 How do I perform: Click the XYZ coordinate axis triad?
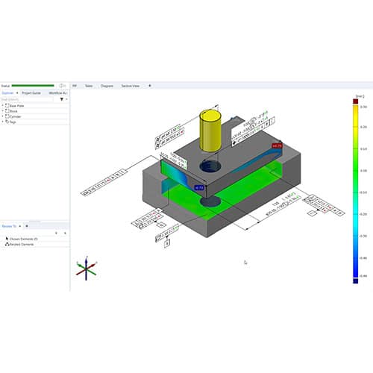pyautogui.click(x=87, y=268)
